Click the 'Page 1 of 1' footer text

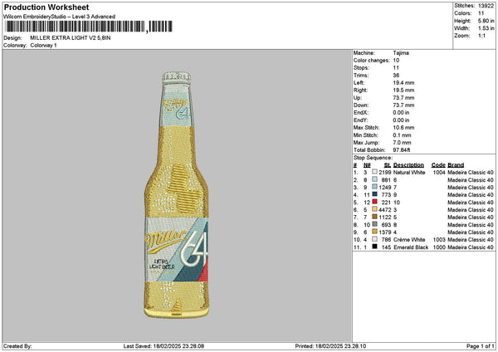click(x=481, y=346)
